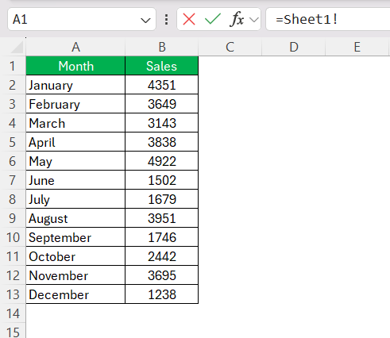Select sales value 1746

pyautogui.click(x=162, y=237)
